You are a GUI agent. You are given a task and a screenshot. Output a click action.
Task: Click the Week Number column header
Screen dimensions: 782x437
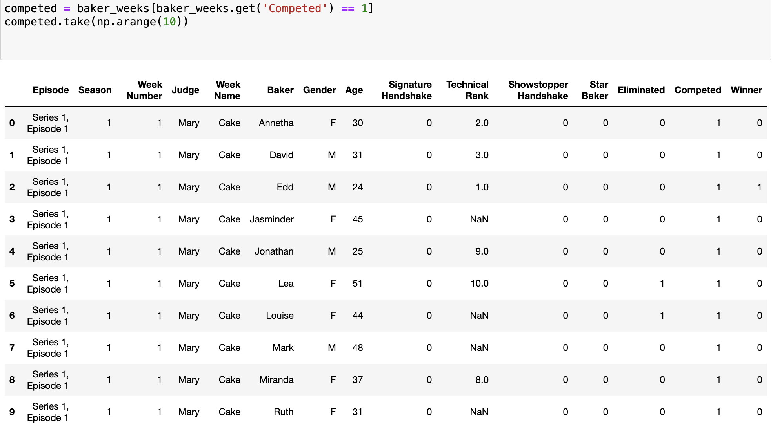[144, 90]
